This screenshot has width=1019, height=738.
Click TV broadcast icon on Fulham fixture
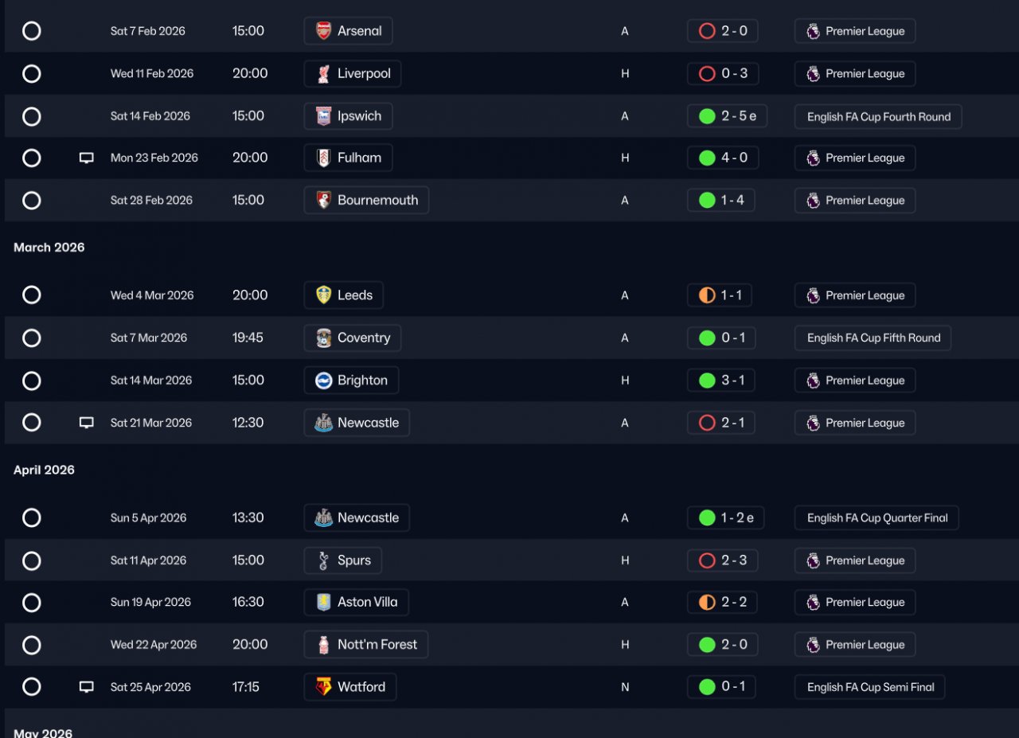click(87, 158)
